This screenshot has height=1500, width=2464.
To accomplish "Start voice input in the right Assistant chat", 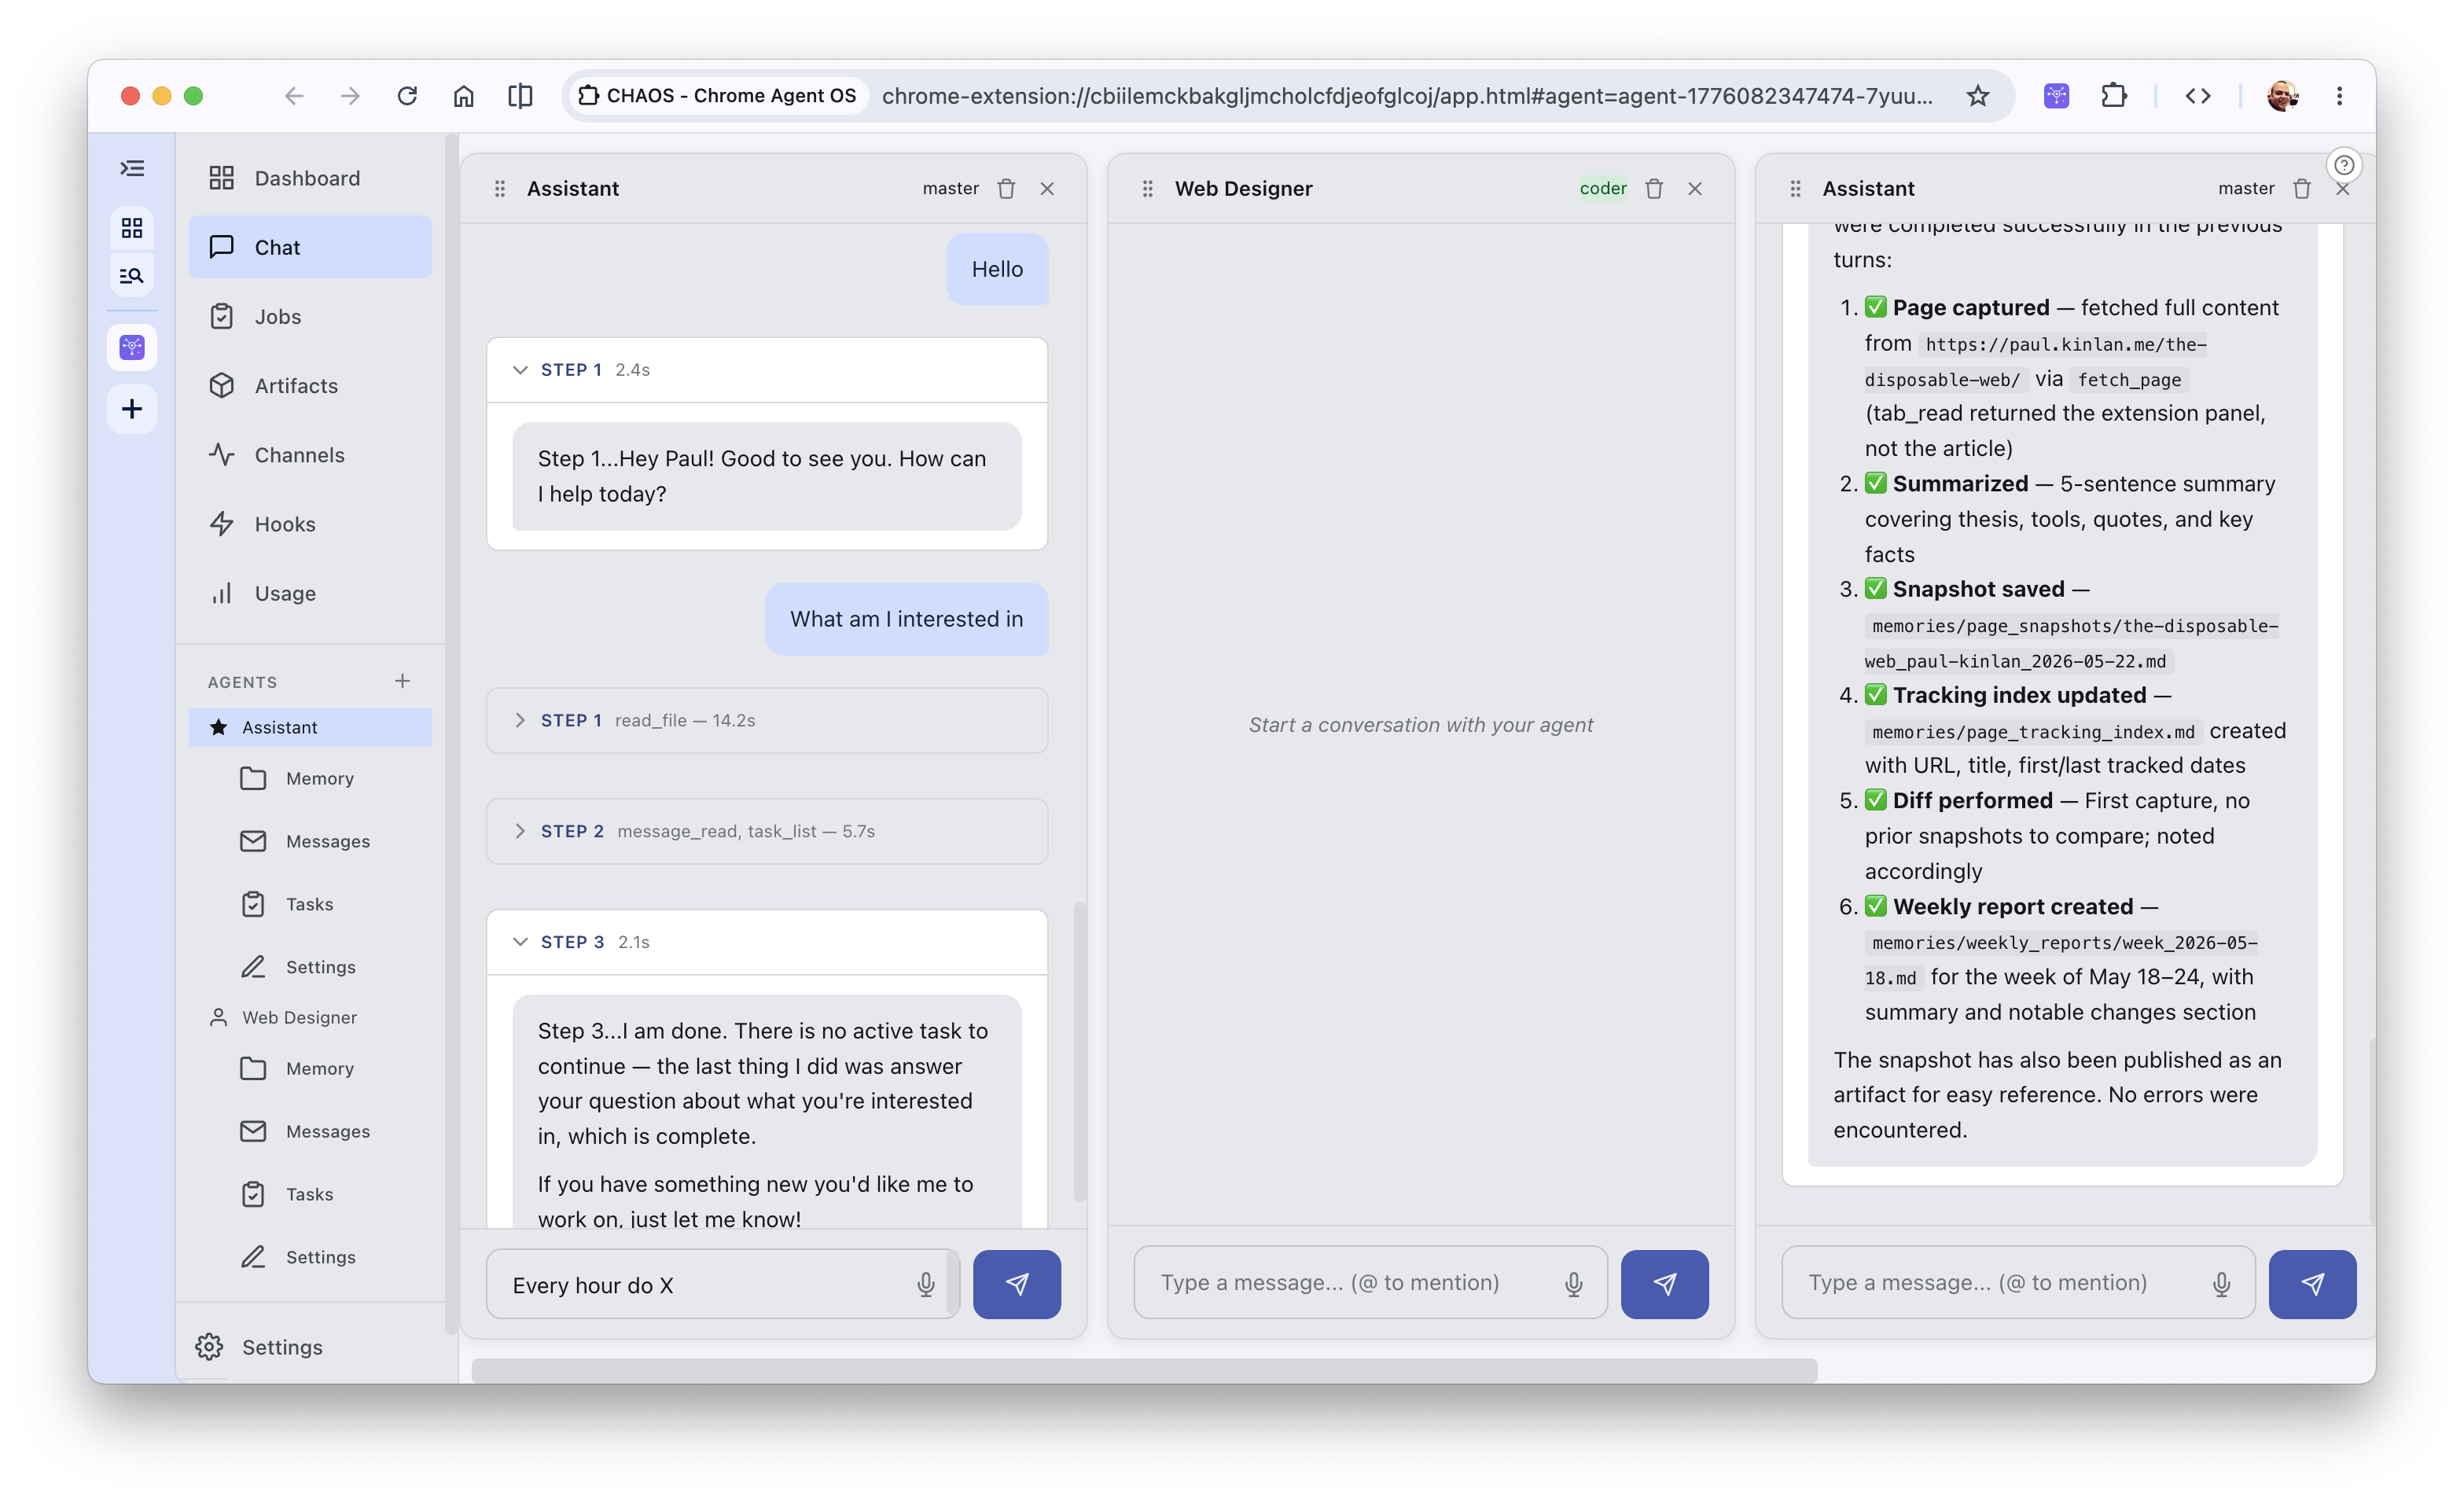I will pos(2222,1284).
